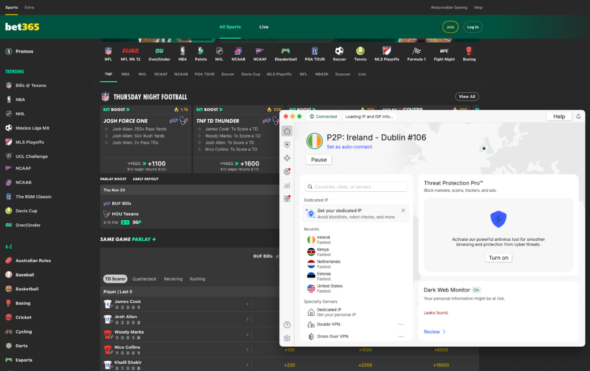Focus the countries, cities, servers search field

tap(356, 187)
